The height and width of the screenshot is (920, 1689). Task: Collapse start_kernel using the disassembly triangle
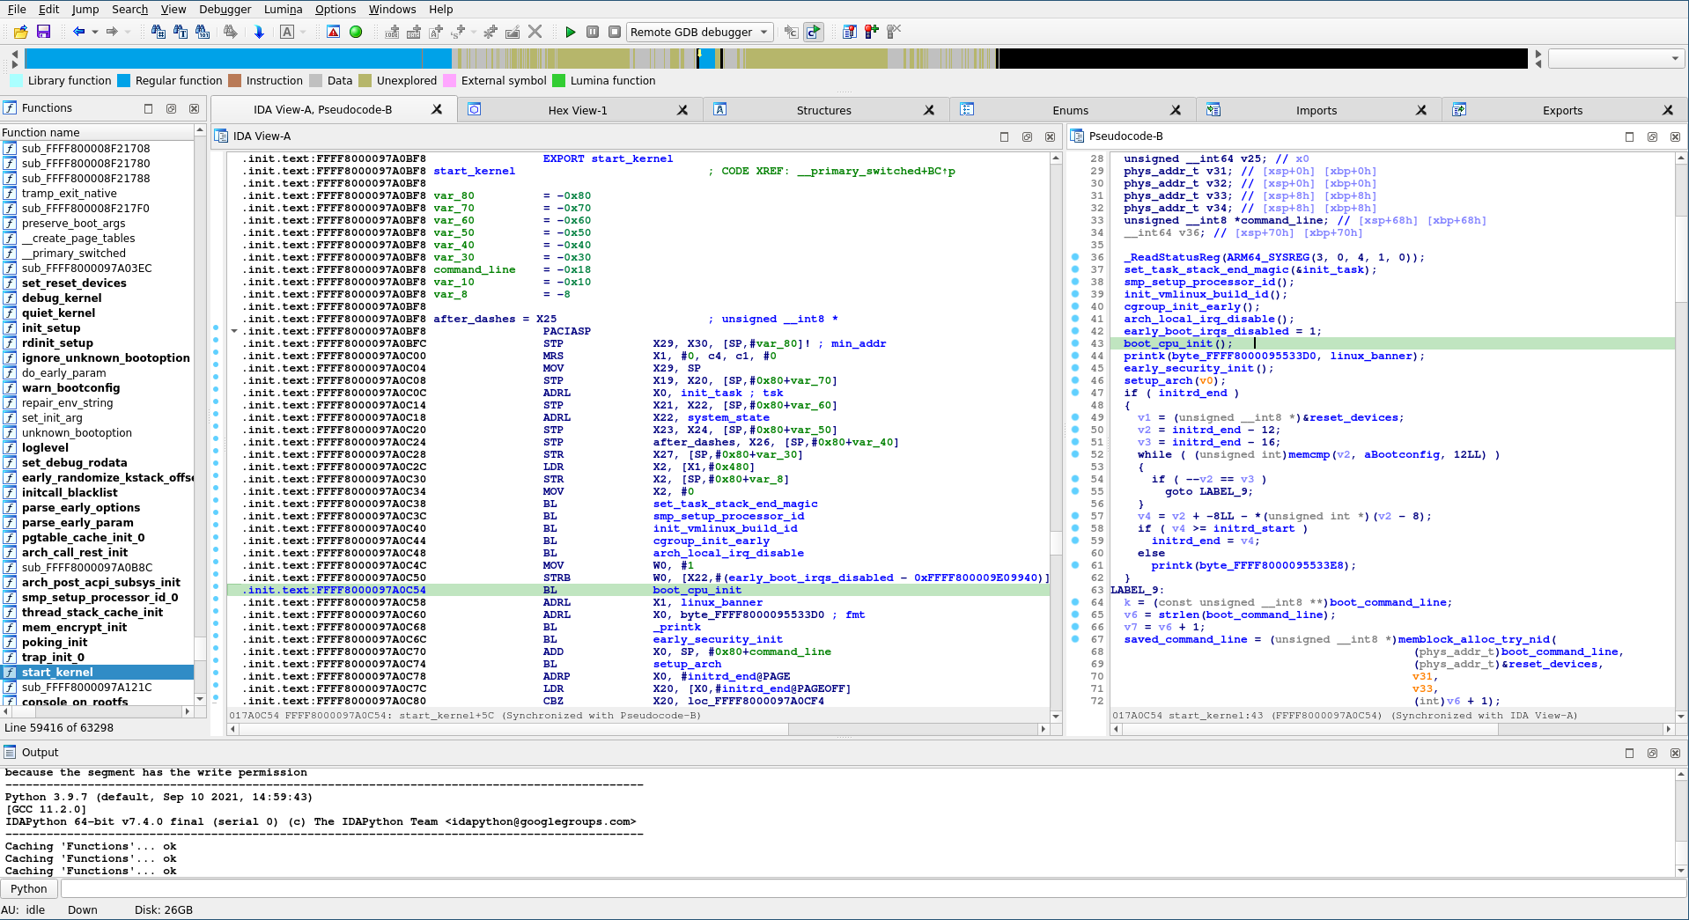point(233,331)
